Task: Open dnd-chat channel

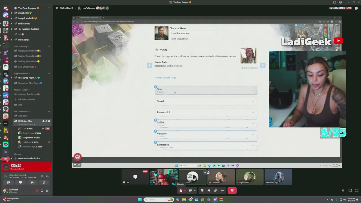Action: pos(32,116)
